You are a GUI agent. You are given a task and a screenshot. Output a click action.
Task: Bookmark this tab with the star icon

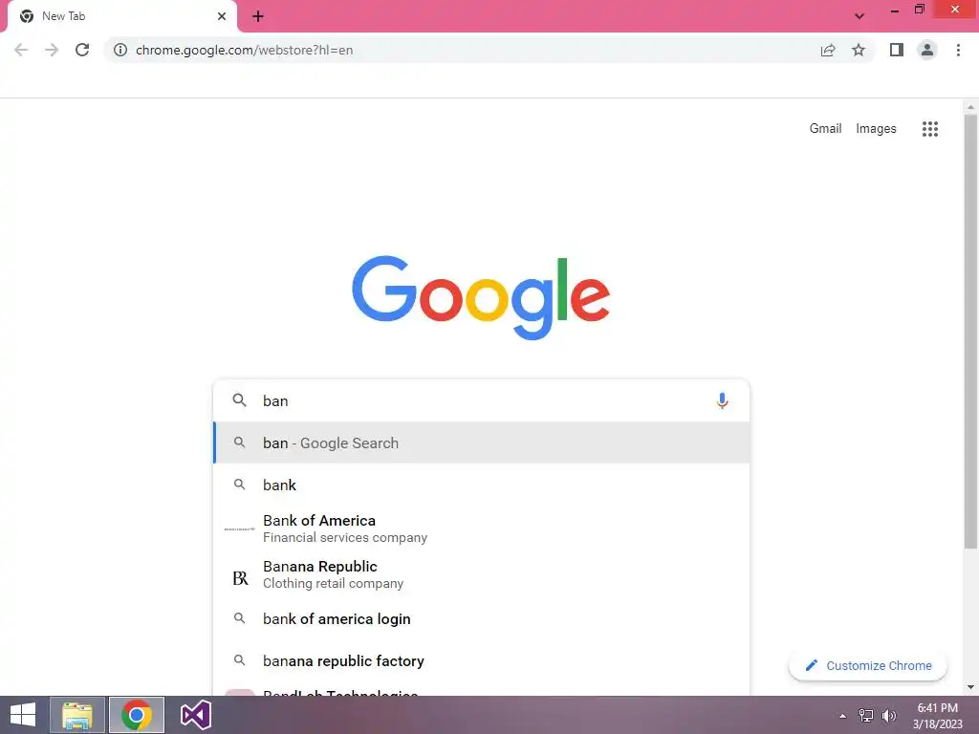tap(859, 50)
